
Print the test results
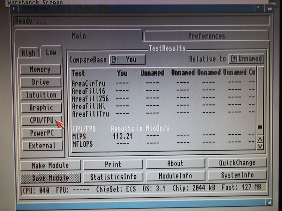[x=113, y=165]
